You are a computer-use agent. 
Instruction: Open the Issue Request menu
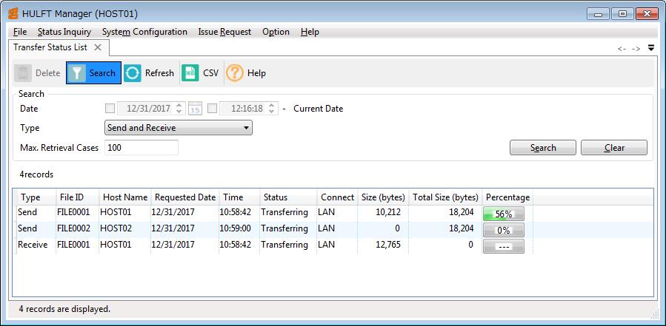[224, 32]
